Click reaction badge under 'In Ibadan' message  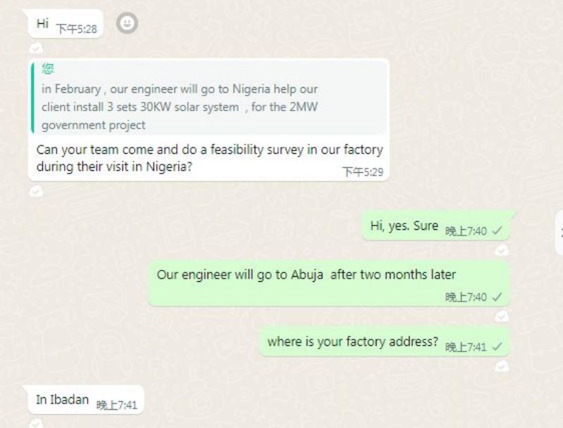(x=36, y=423)
